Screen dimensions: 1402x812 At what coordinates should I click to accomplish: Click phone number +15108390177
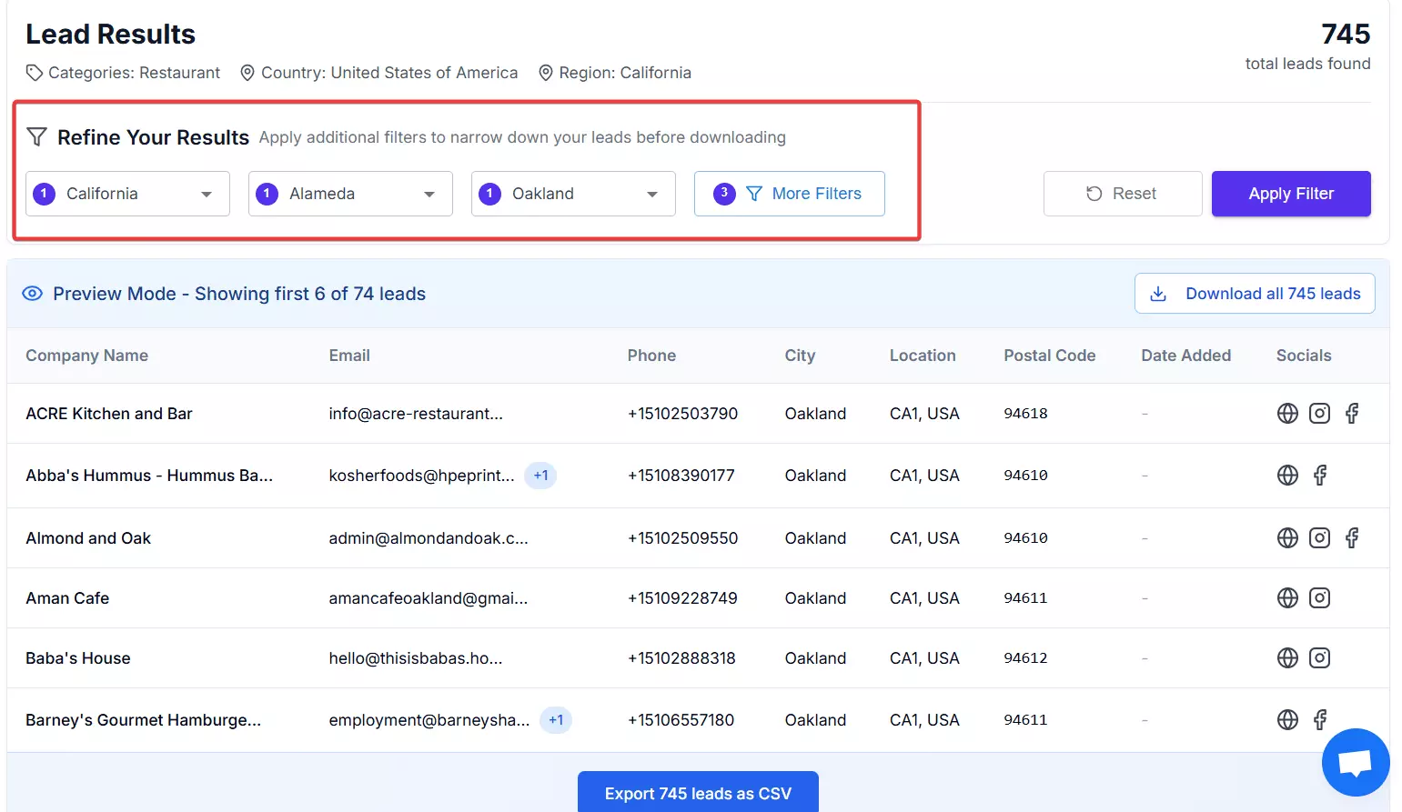click(x=681, y=476)
